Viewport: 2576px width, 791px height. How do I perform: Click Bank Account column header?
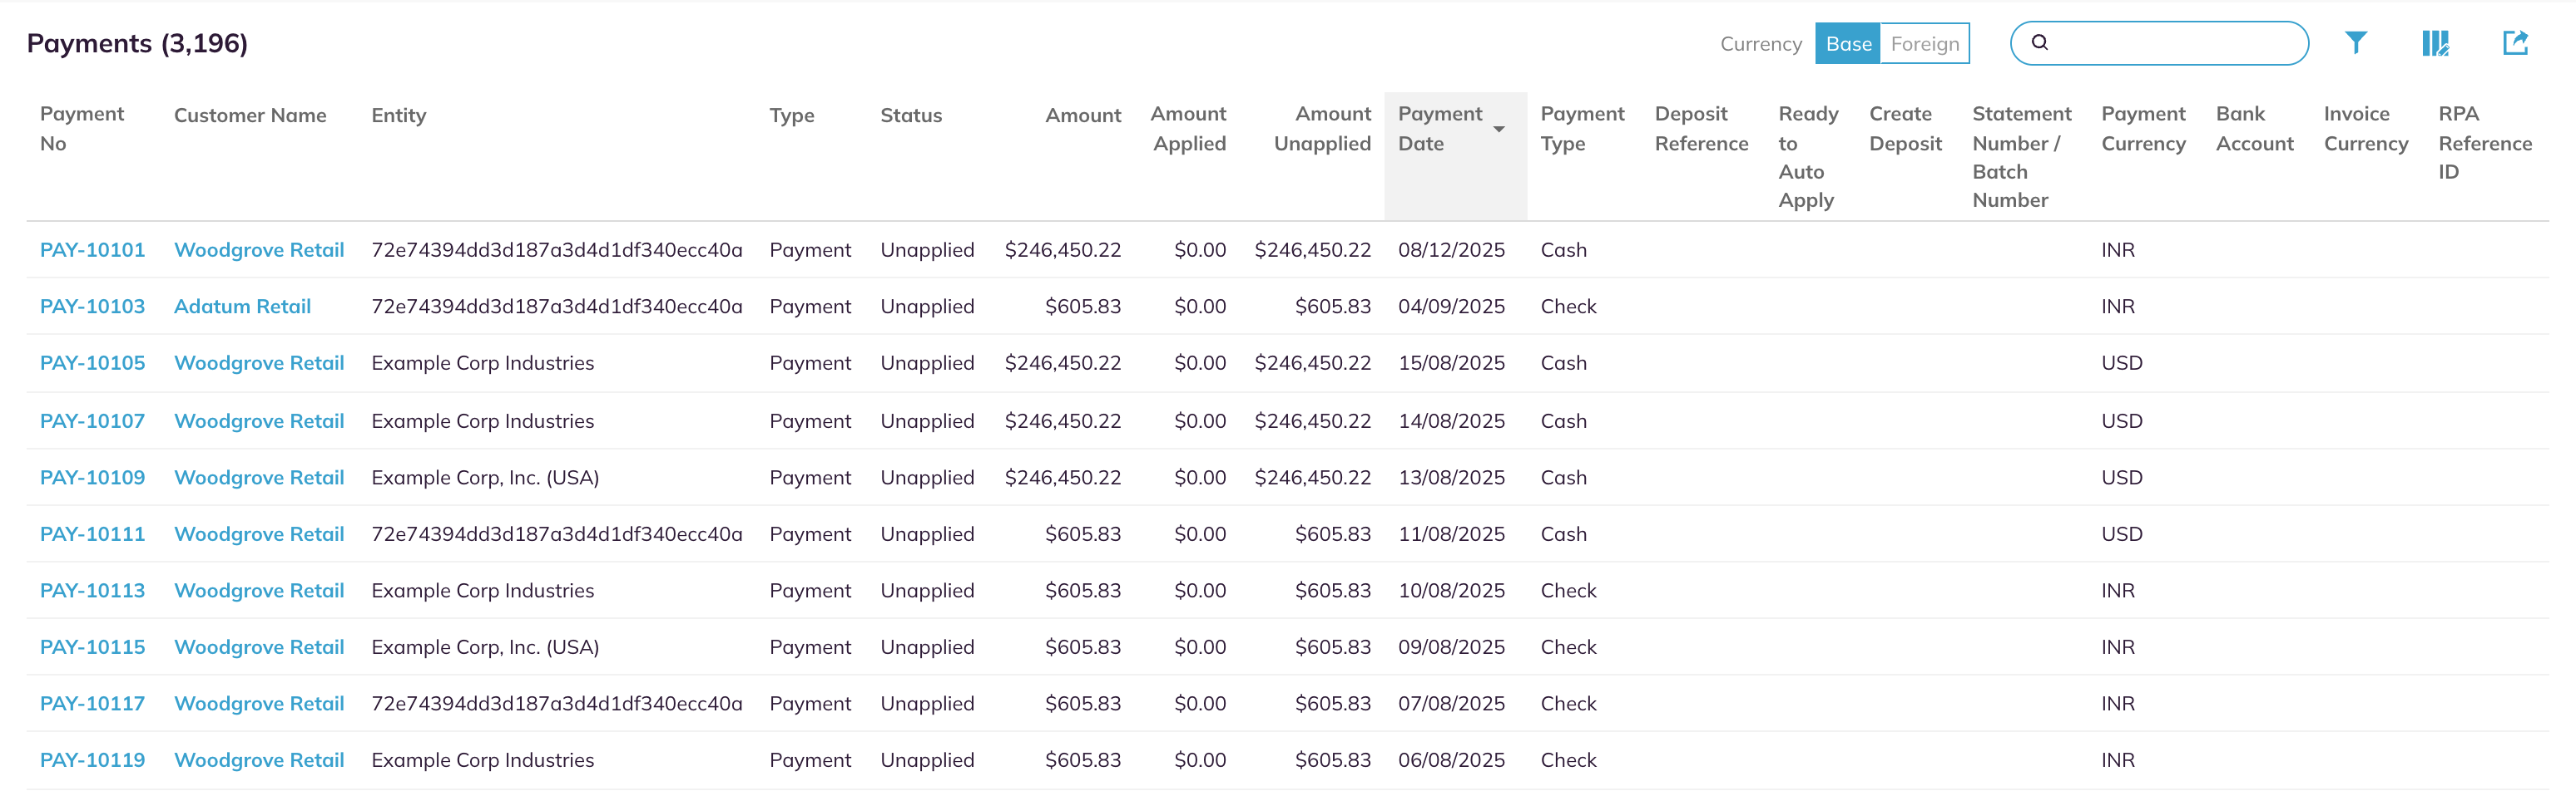2255,129
